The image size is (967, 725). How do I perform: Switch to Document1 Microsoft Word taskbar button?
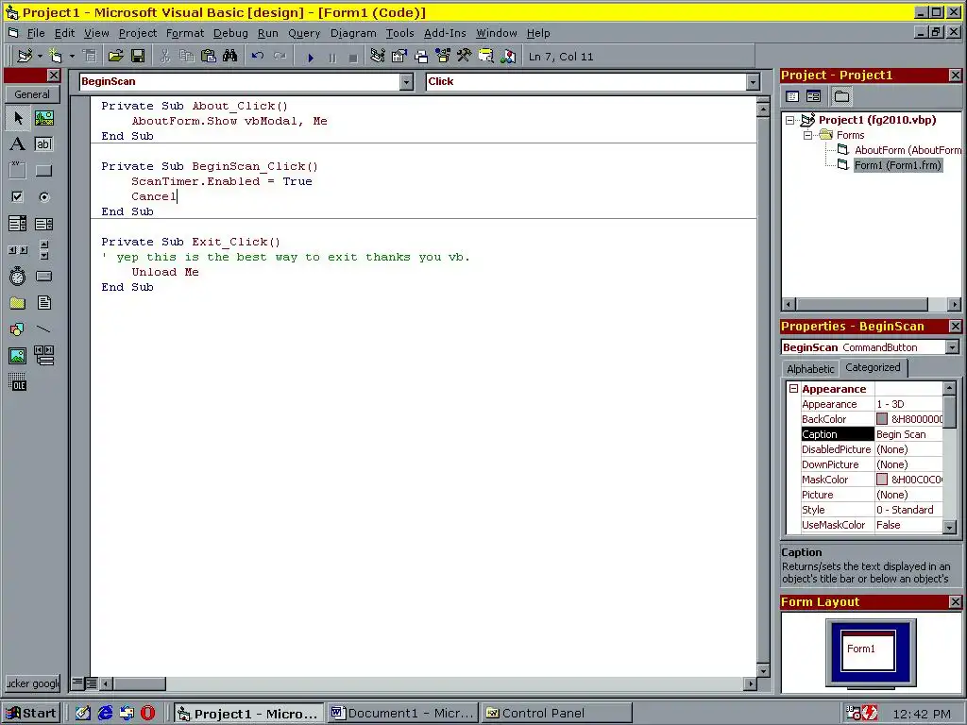click(x=403, y=714)
